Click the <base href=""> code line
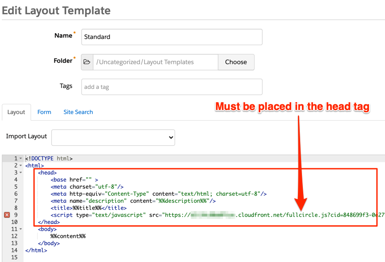 click(x=74, y=179)
